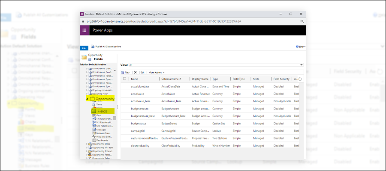Expand the Opportunity Close node arrow
Image resolution: width=386 pixels, height=171 pixels.
click(87, 144)
